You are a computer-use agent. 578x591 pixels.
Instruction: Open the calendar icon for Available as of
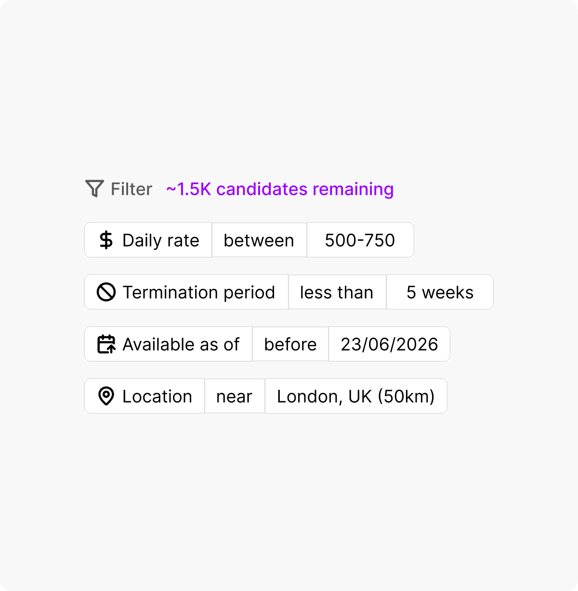point(106,344)
